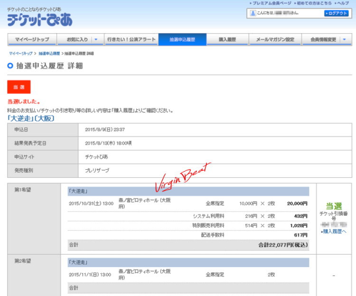
Task: Click the 発売種別 value プレリザーブ
Action: point(97,171)
